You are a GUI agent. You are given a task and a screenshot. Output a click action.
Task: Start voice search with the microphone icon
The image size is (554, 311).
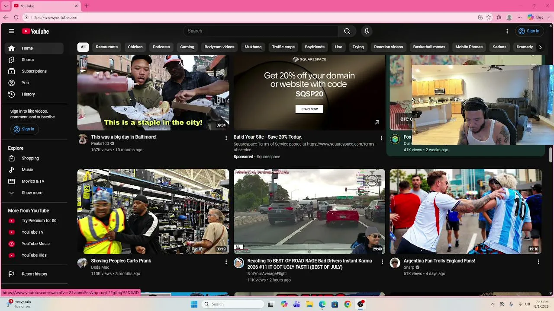(367, 31)
